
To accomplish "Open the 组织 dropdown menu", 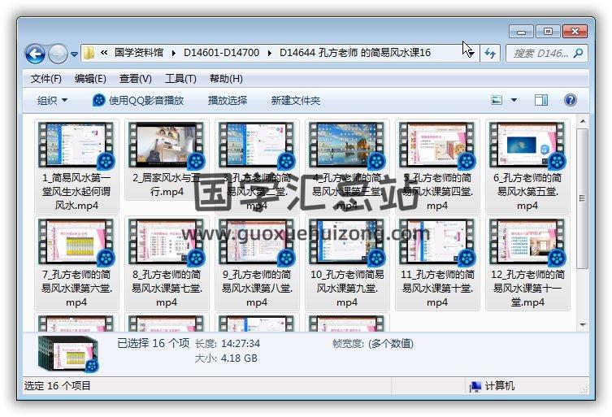I will 53,100.
